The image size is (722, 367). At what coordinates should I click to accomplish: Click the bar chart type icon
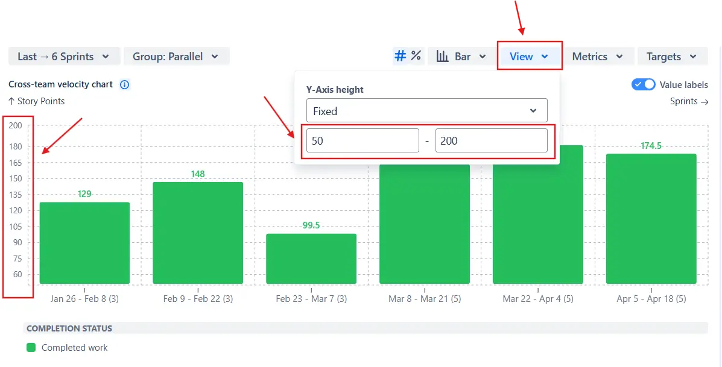point(443,55)
